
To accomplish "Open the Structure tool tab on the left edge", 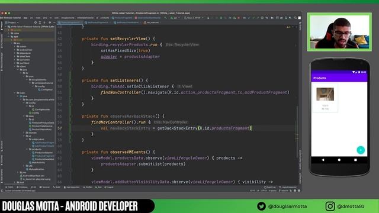I will [x=1, y=146].
